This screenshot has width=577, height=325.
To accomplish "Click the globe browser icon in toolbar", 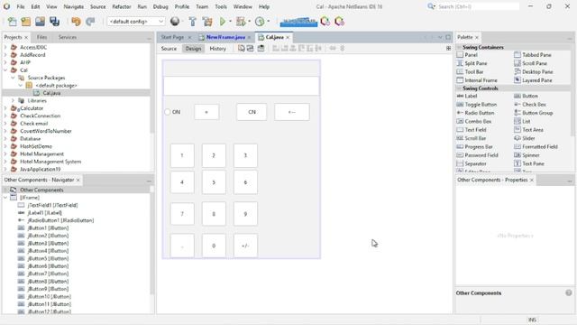I will click(175, 22).
